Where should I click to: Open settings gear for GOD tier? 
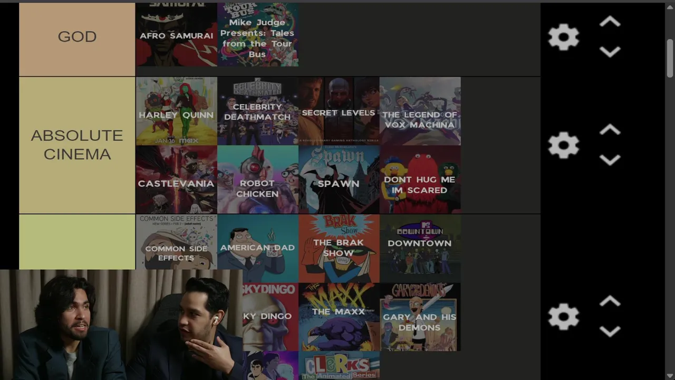point(563,37)
